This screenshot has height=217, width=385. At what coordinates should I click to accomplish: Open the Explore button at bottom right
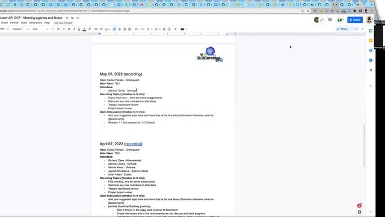[360, 212]
